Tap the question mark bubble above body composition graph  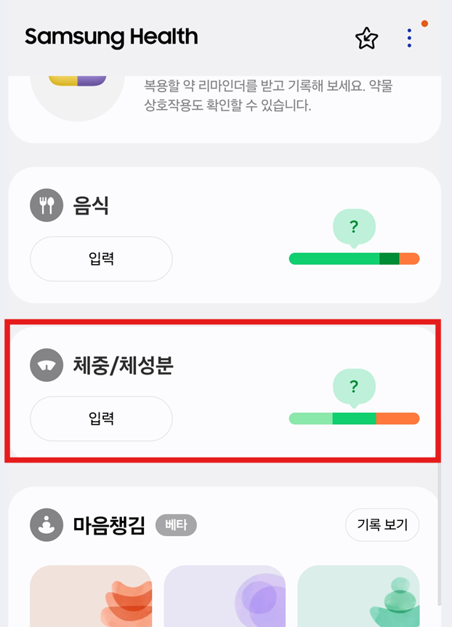coord(354,388)
